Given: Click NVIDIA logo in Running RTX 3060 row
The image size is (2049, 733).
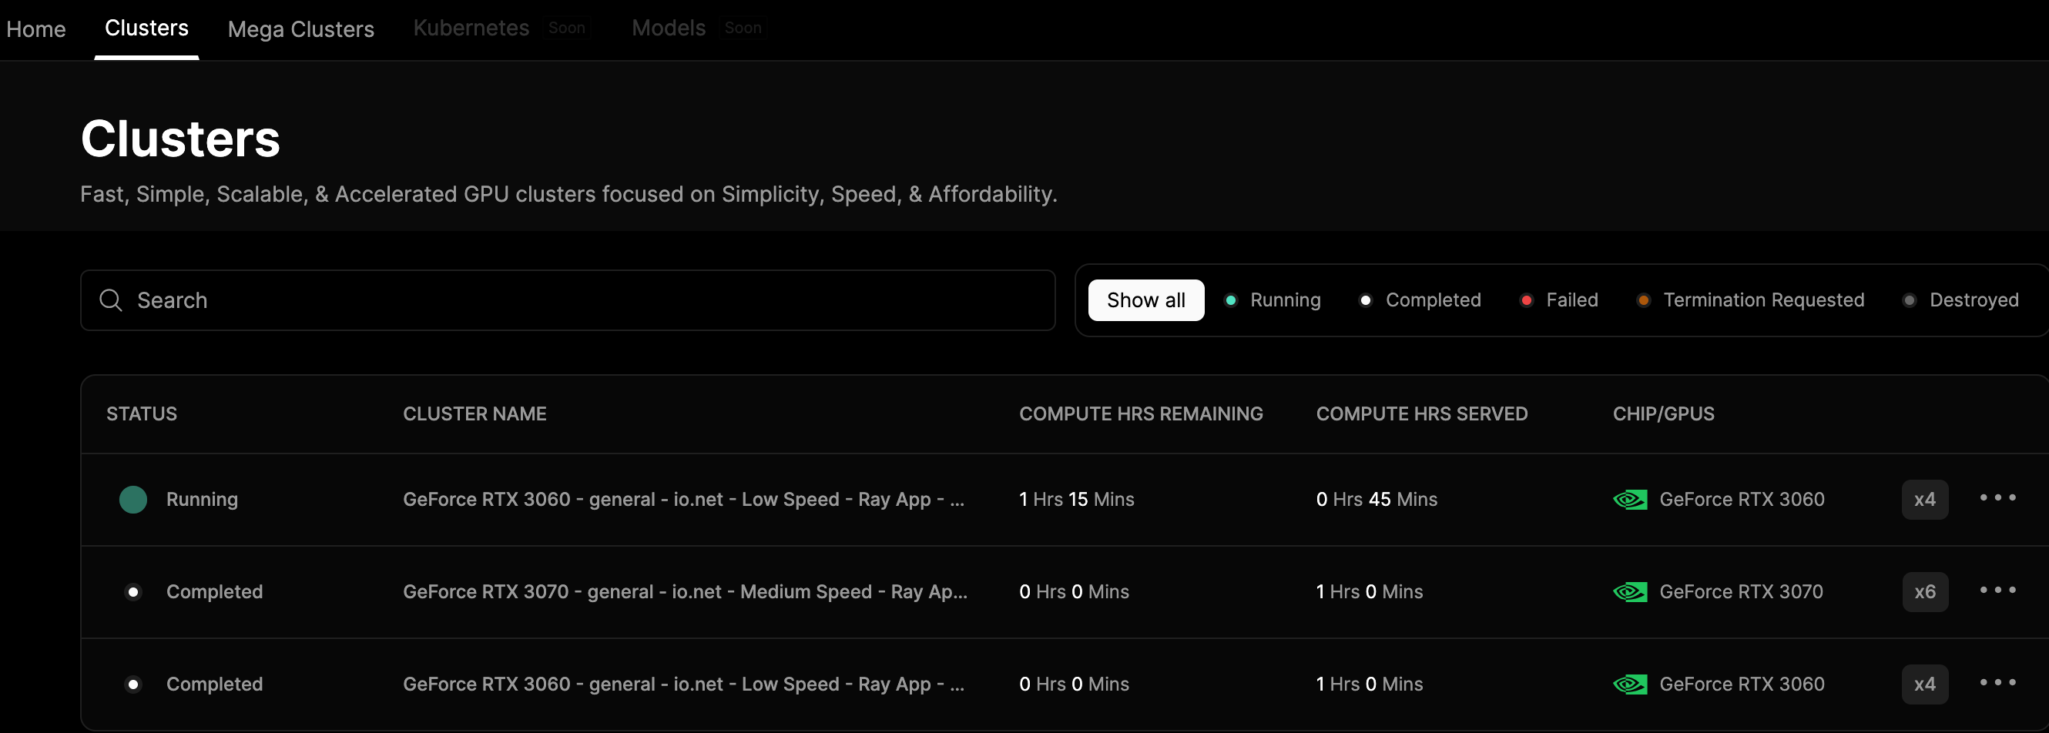Looking at the screenshot, I should pos(1630,499).
